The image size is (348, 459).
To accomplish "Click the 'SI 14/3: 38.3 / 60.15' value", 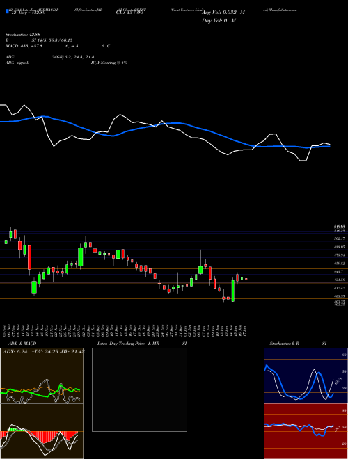I will pyautogui.click(x=52, y=40).
